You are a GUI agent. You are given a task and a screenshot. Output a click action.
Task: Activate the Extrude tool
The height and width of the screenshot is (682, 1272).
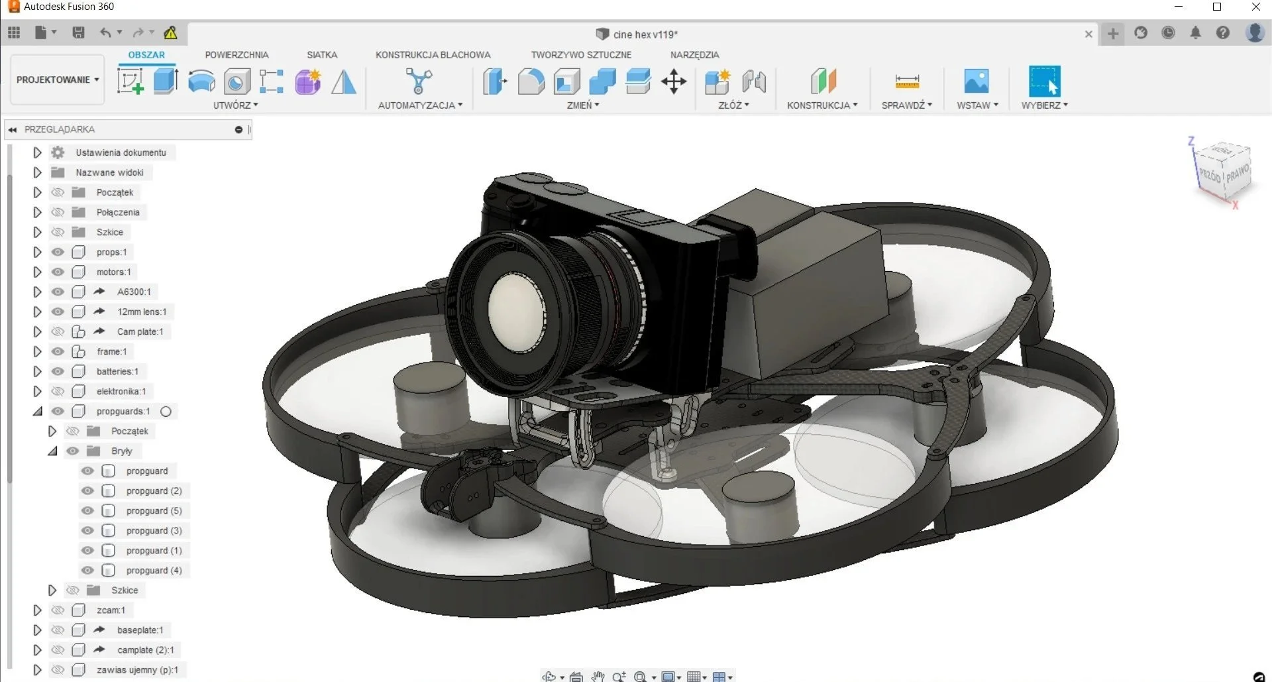(165, 81)
